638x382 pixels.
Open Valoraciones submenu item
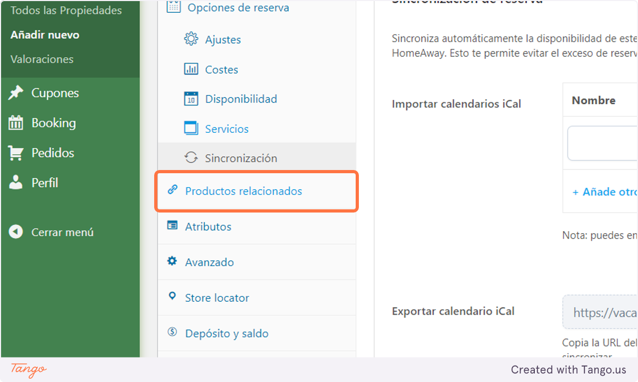point(42,59)
